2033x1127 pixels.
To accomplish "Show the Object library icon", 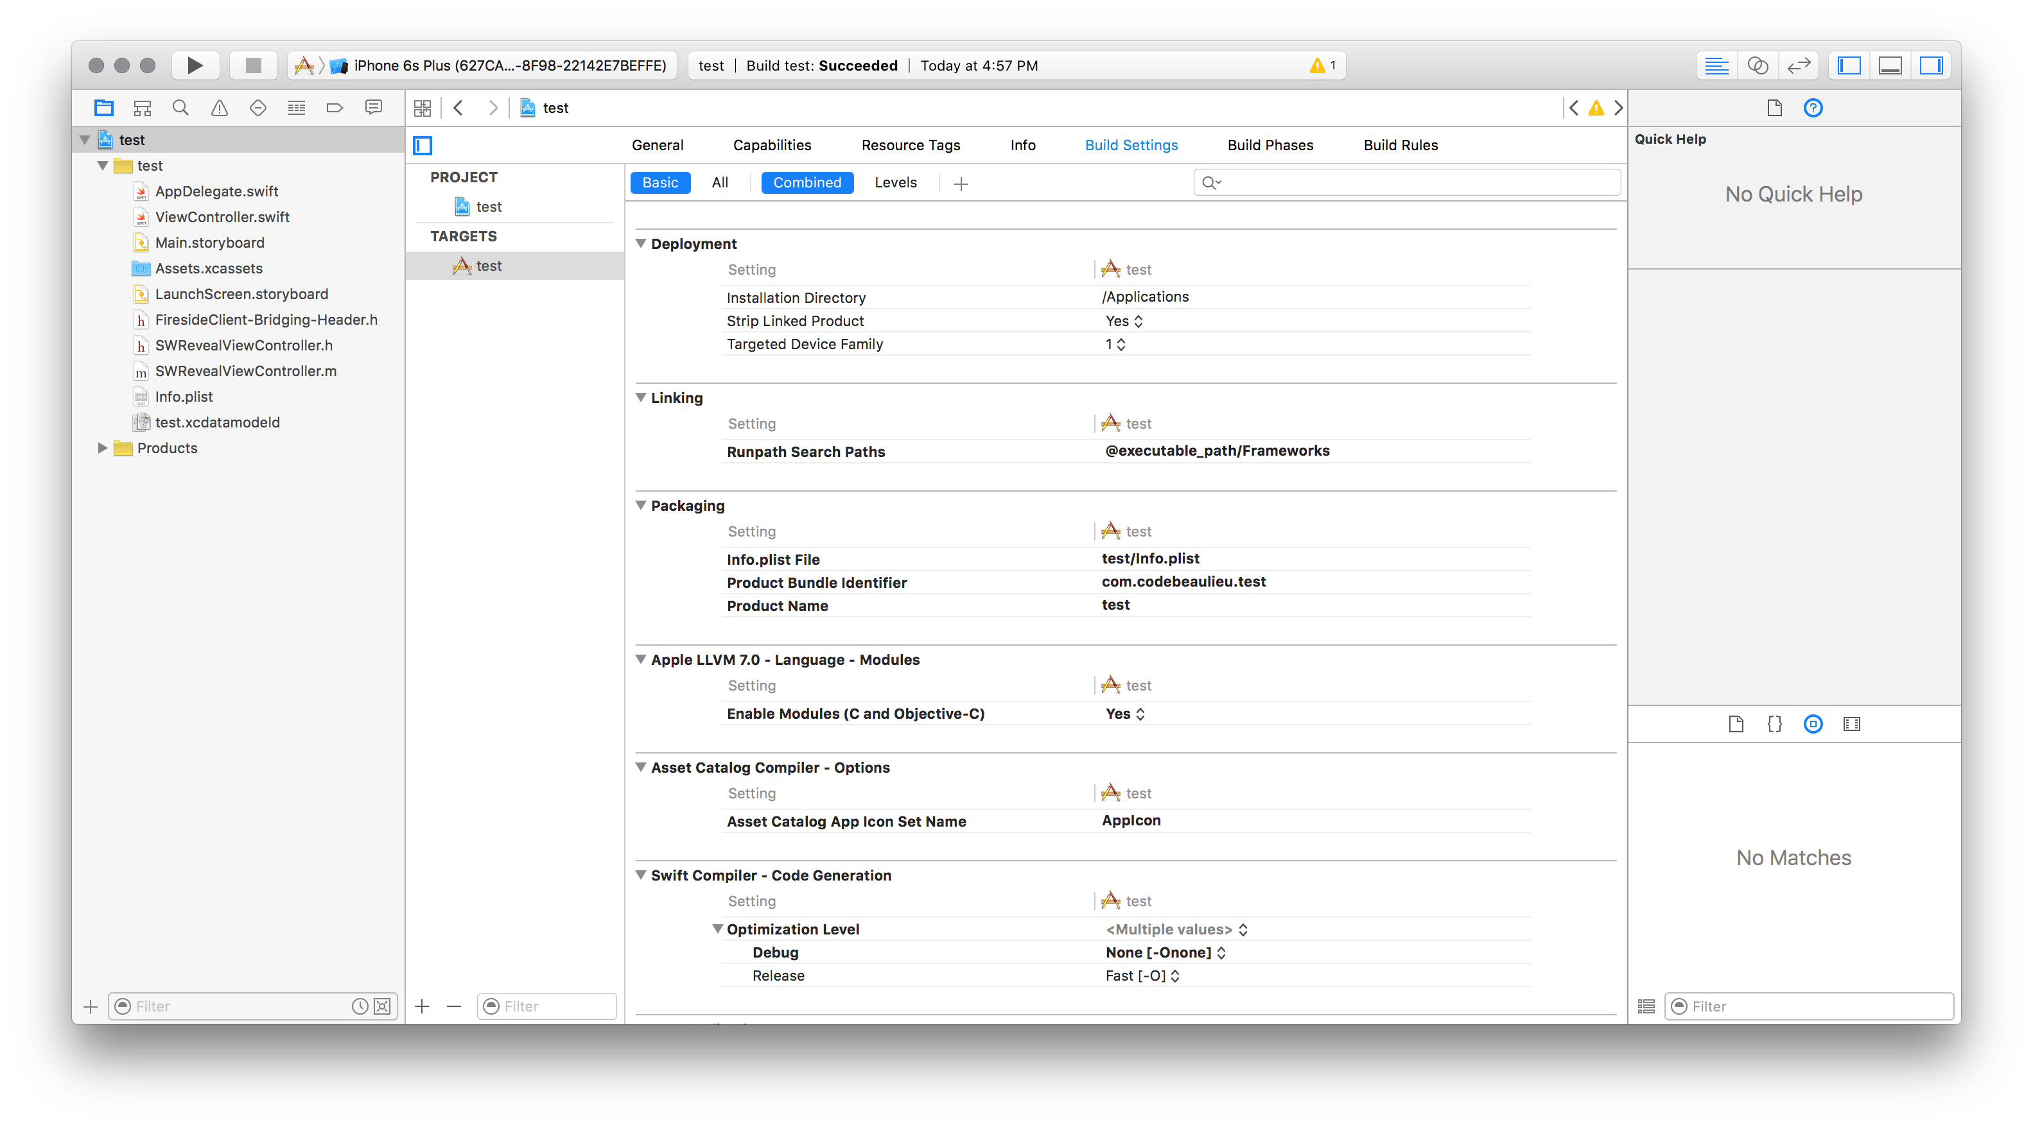I will (1813, 724).
